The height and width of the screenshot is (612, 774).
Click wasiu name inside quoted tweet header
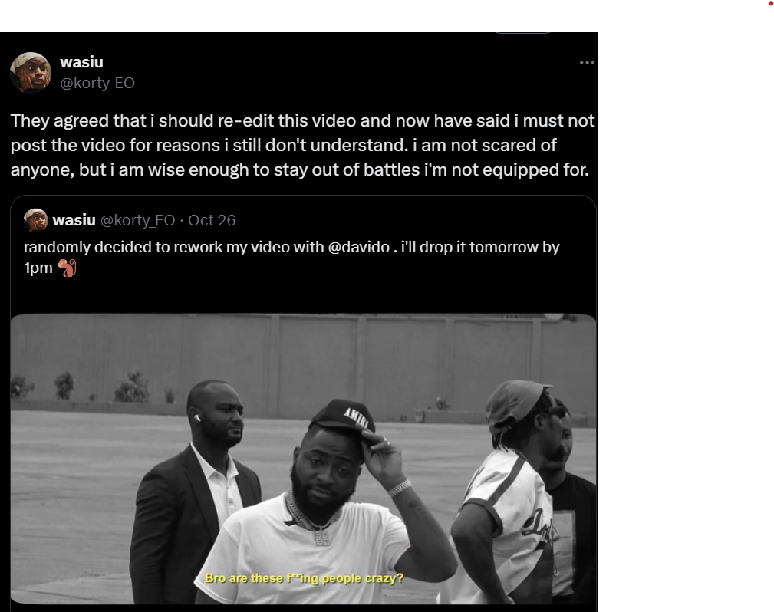[x=74, y=220]
